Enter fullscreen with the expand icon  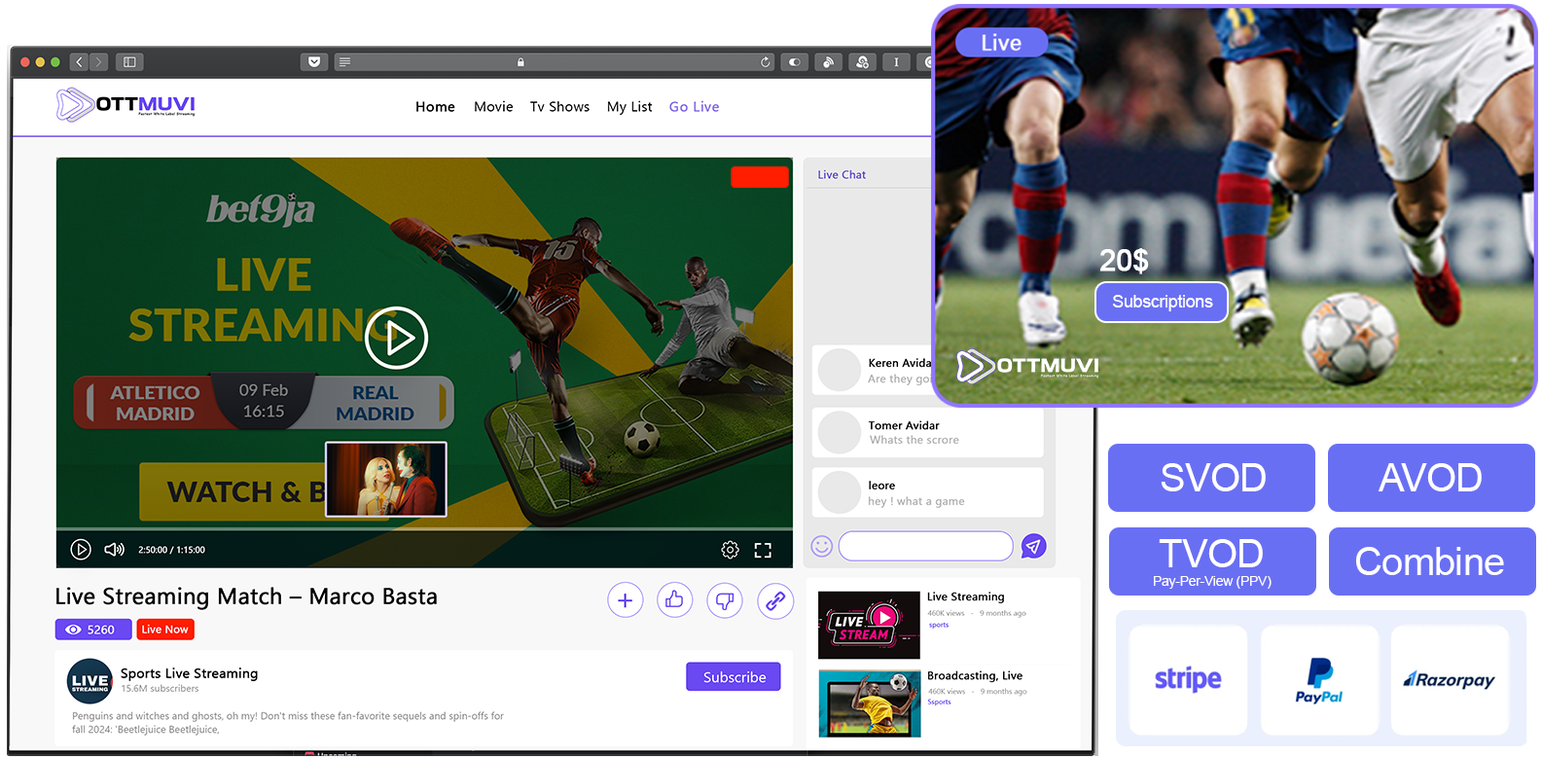tap(763, 550)
